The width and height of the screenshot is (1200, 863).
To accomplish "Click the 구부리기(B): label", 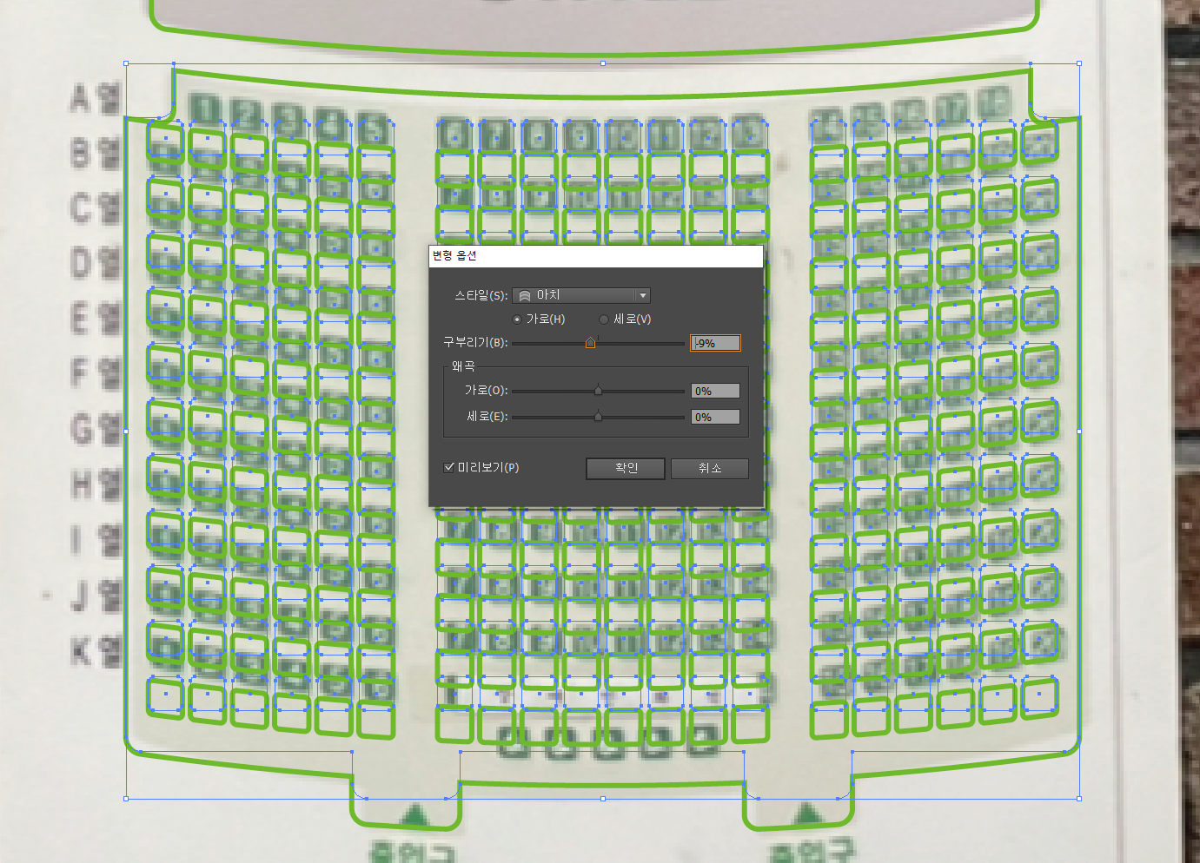I will coord(475,342).
